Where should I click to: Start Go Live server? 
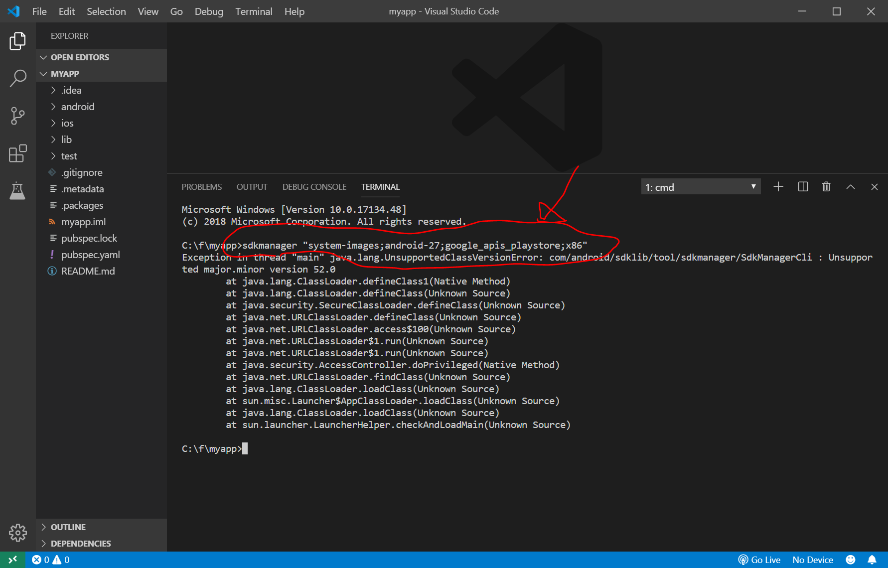[759, 560]
